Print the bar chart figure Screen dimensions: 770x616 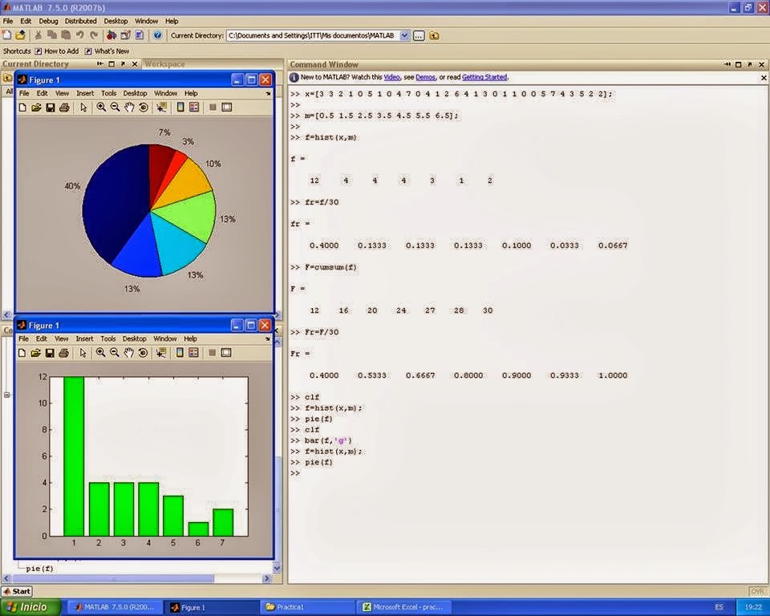click(64, 353)
